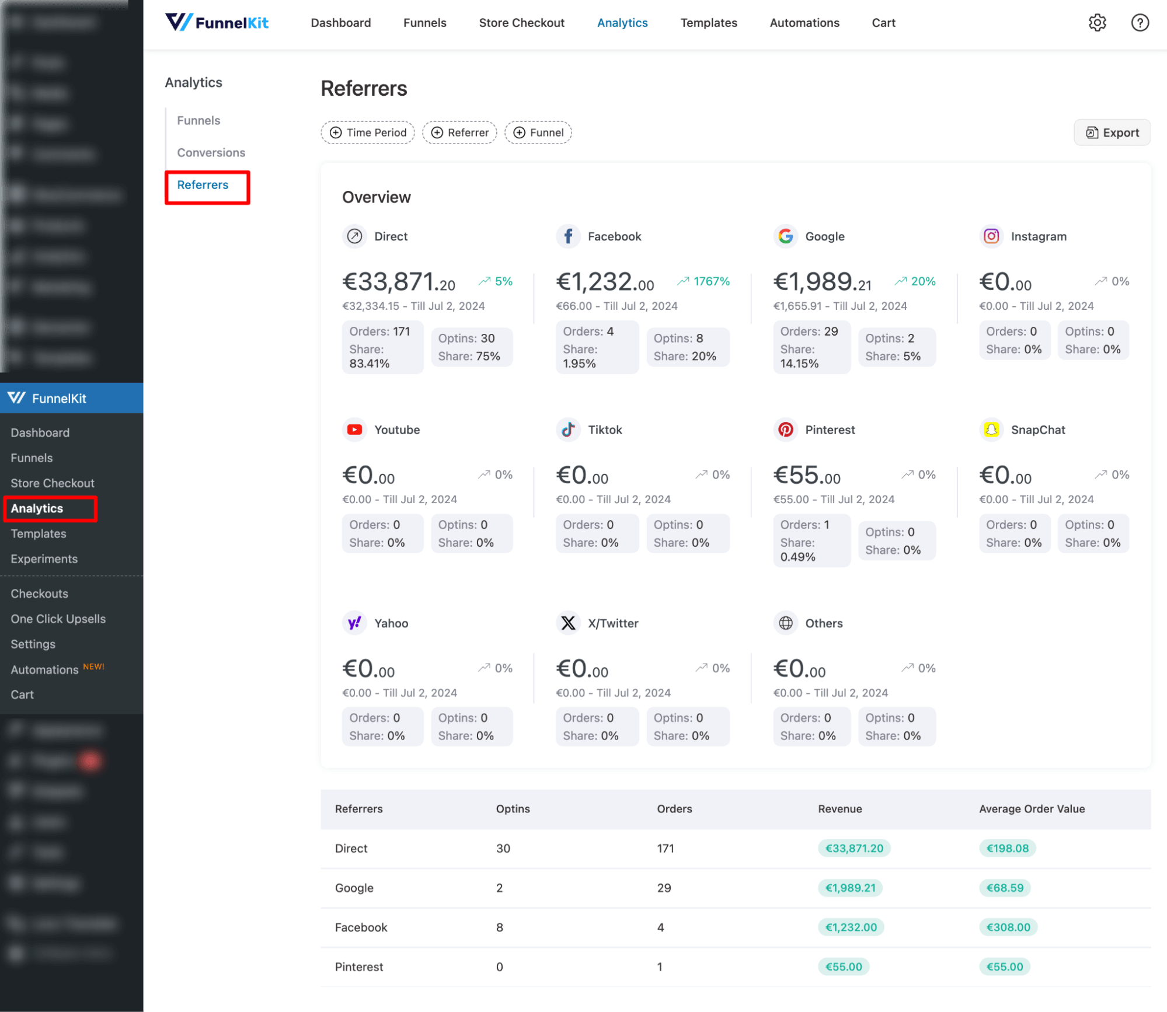Click the Google 20% trend arrow icon

[901, 281]
